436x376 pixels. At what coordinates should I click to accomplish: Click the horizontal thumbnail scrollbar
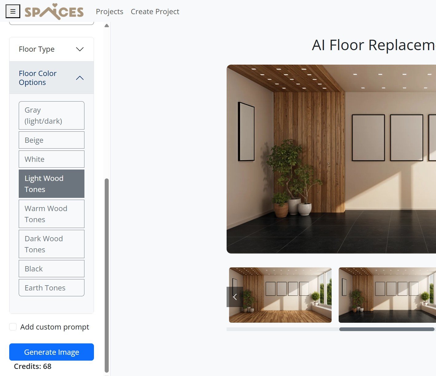pyautogui.click(x=387, y=329)
